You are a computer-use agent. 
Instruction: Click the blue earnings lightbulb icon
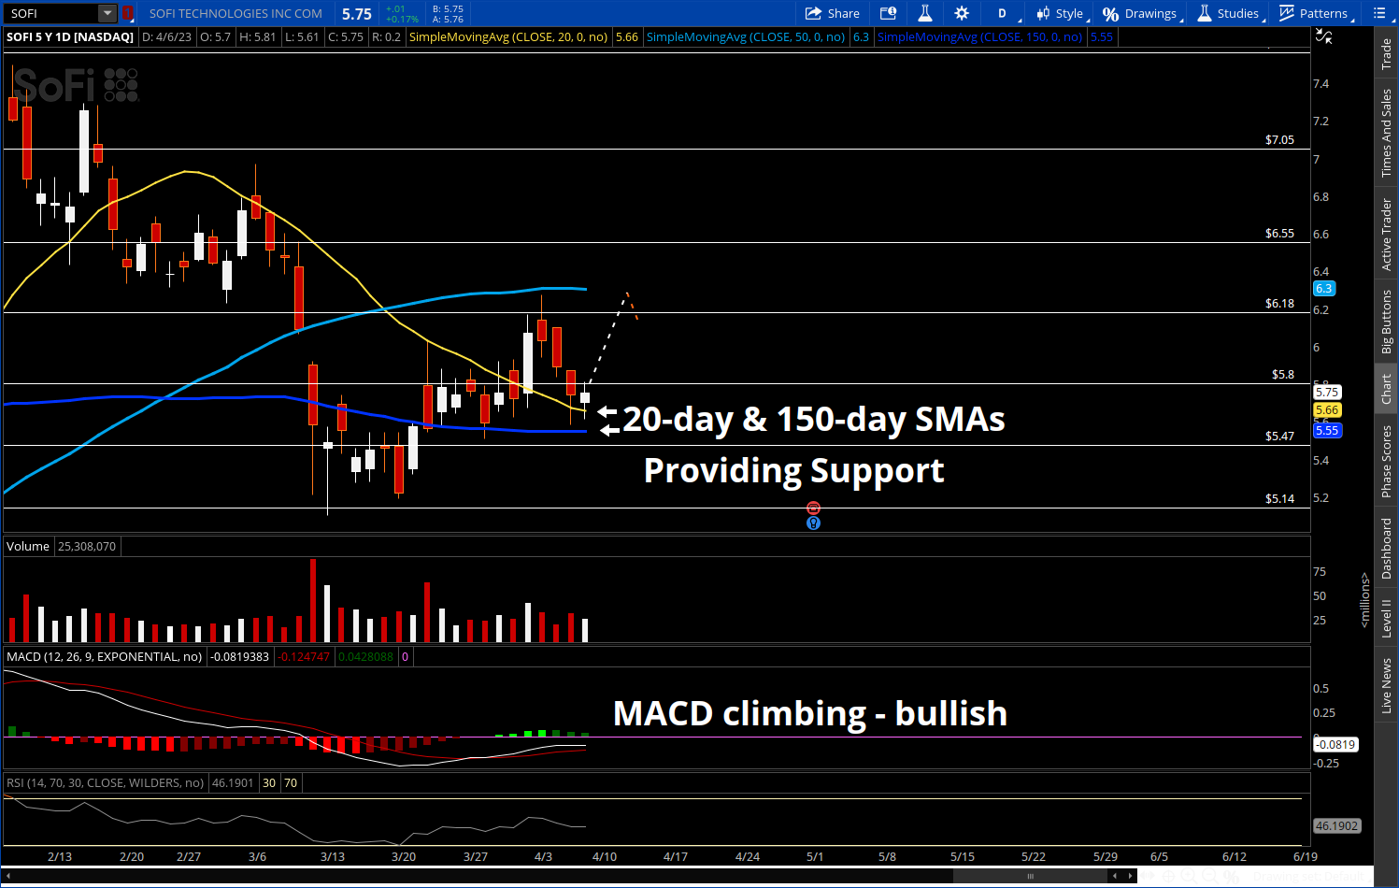tap(813, 523)
